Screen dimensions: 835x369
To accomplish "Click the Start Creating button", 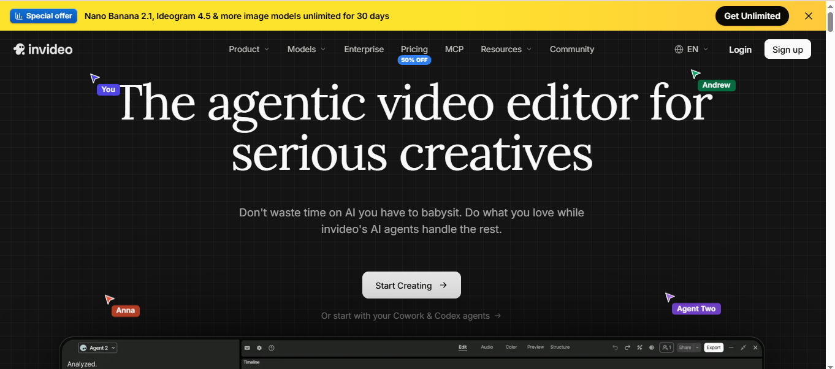I will (411, 285).
